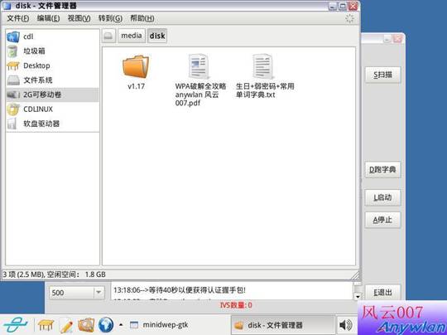Screen dimensions: 447x335
Task: Open the 编辑(E) menu
Action: coord(48,18)
